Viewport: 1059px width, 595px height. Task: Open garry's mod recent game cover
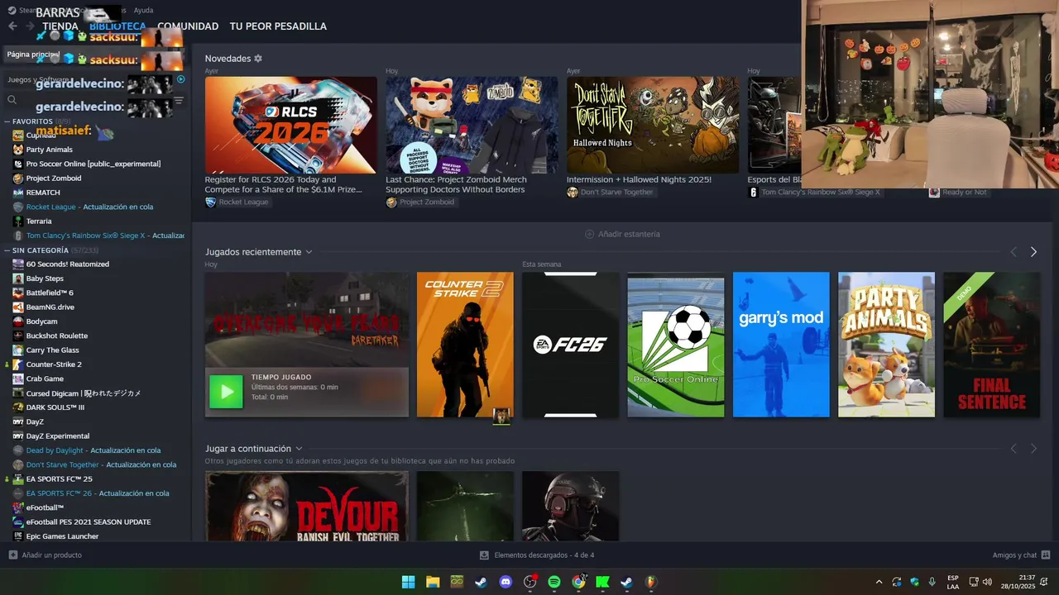tap(781, 345)
